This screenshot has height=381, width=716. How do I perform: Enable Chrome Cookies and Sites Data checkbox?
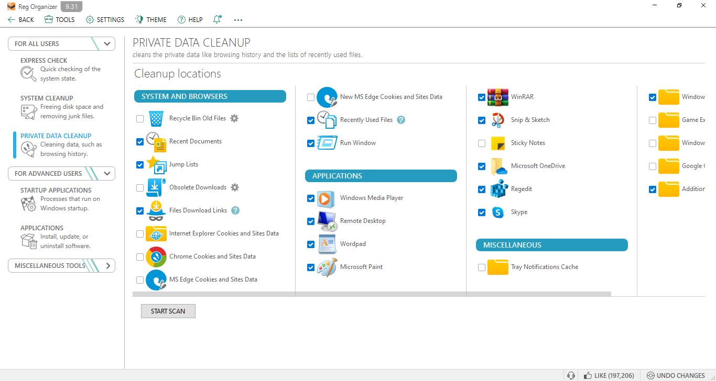(140, 257)
